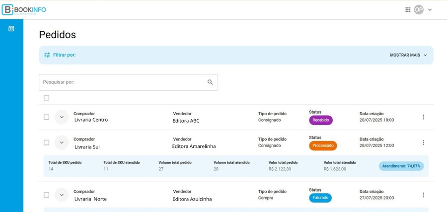
Task: Click the orange Processado status badge
Action: [323, 146]
